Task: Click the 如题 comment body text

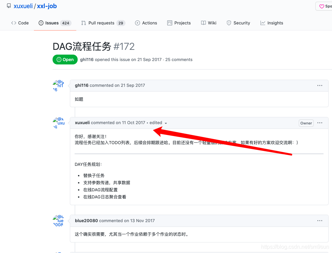Action: coord(79,99)
